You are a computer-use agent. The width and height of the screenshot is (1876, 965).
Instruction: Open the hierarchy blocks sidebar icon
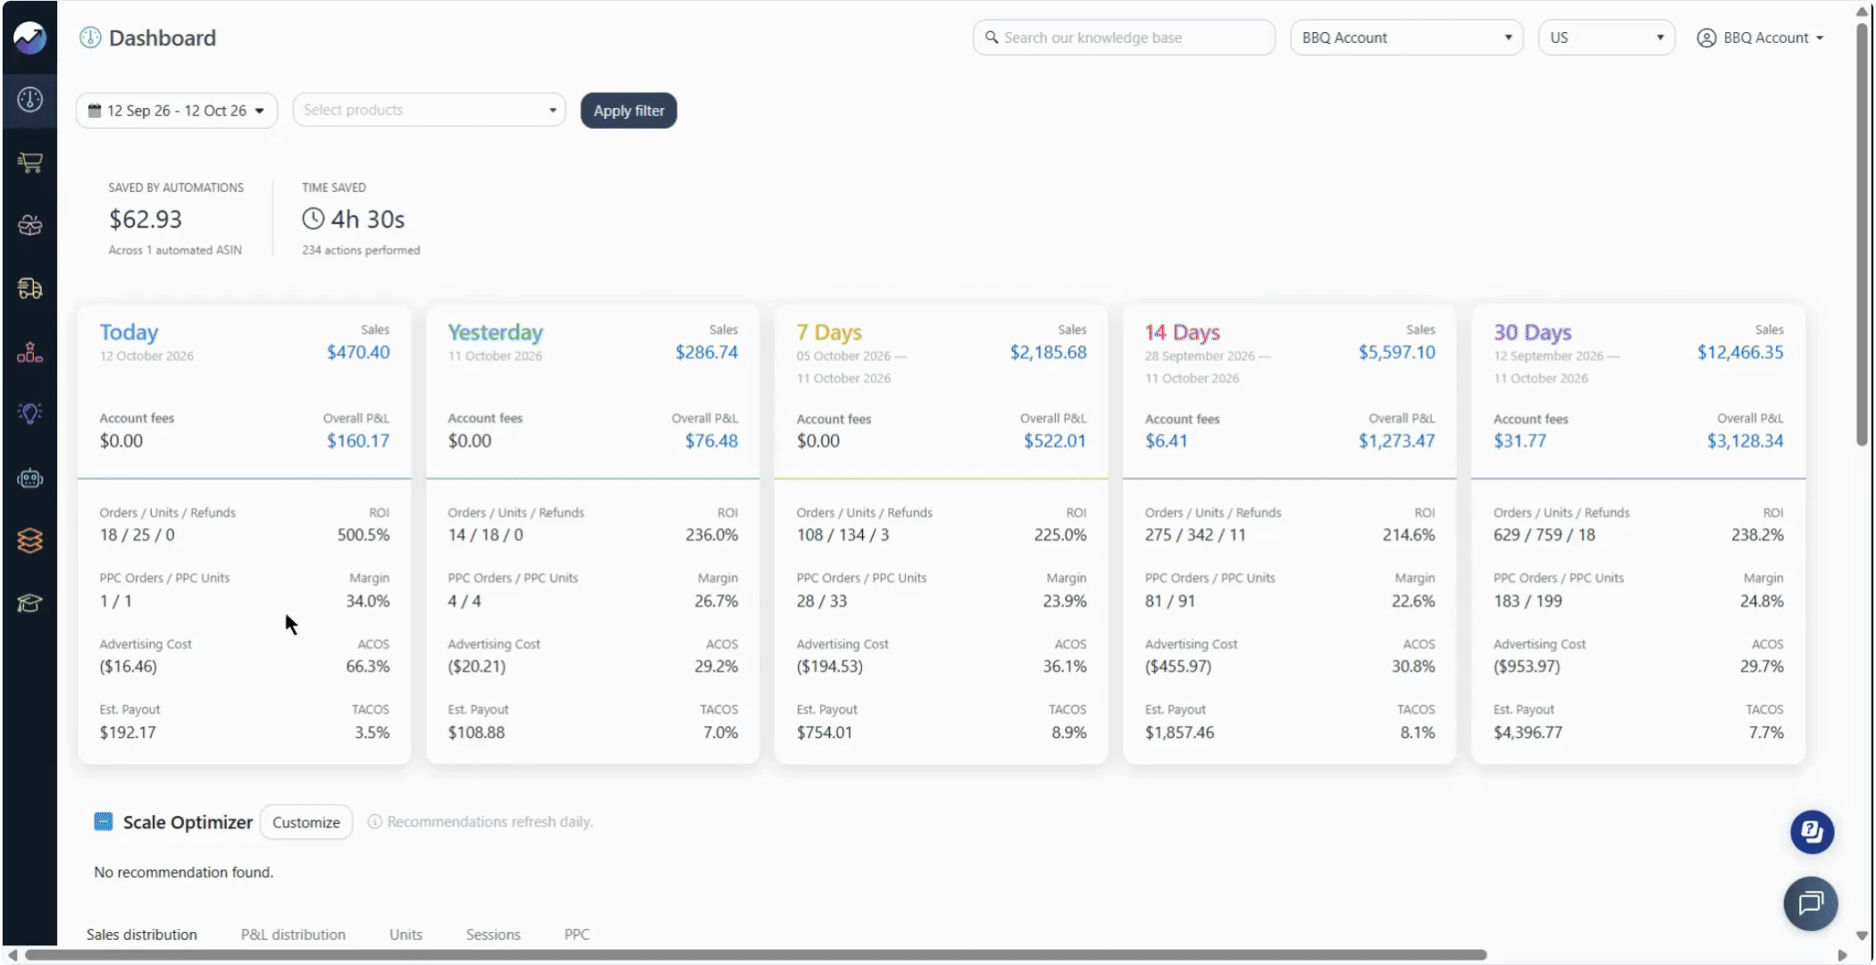tap(29, 352)
